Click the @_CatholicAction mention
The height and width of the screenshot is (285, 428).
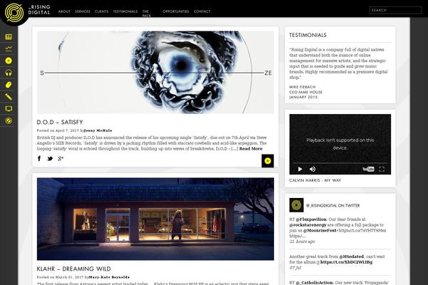pyautogui.click(x=314, y=283)
